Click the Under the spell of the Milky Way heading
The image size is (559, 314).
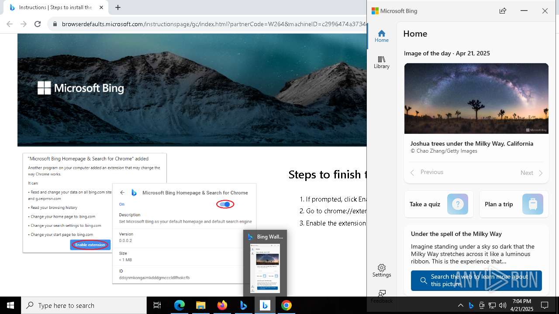456,234
